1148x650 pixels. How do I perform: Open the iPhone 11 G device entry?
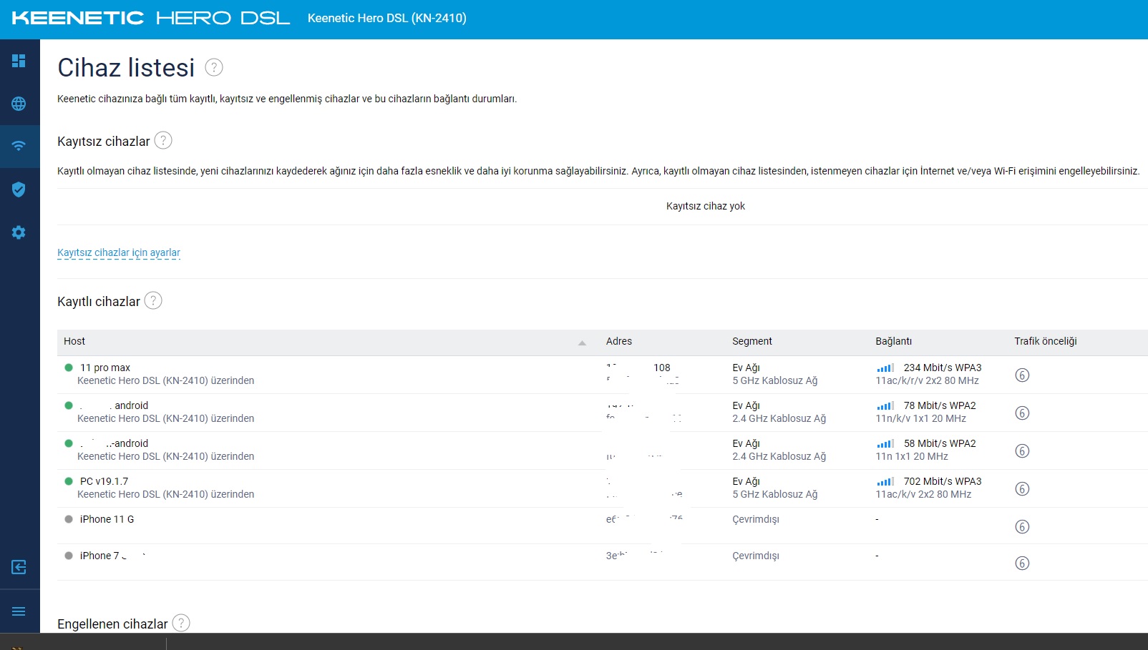[x=107, y=520]
